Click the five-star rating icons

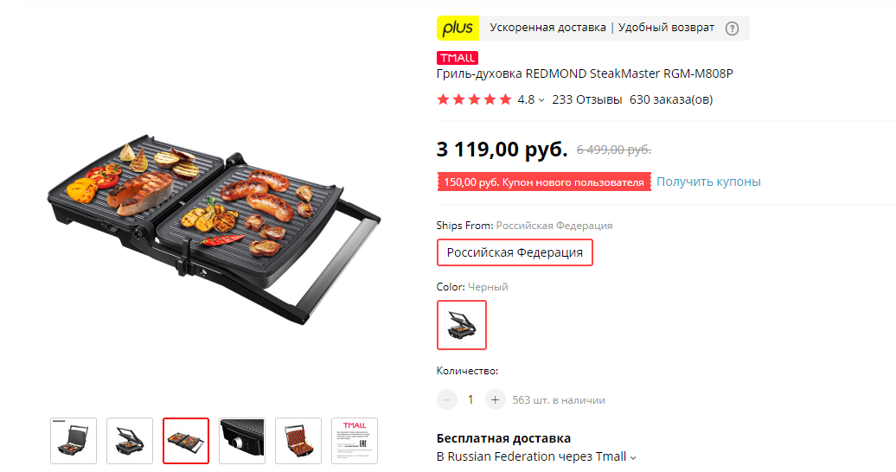(474, 99)
